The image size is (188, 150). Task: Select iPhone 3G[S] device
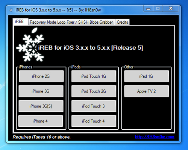pos(41,106)
